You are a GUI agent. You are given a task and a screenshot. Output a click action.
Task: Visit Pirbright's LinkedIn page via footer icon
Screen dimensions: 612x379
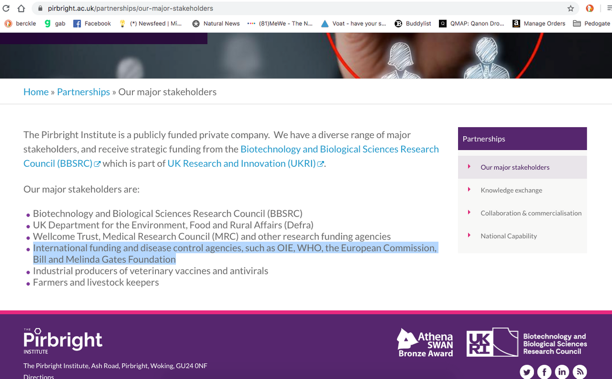(x=562, y=372)
